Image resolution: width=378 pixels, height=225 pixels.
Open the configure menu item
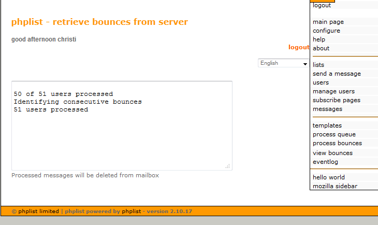coord(326,31)
